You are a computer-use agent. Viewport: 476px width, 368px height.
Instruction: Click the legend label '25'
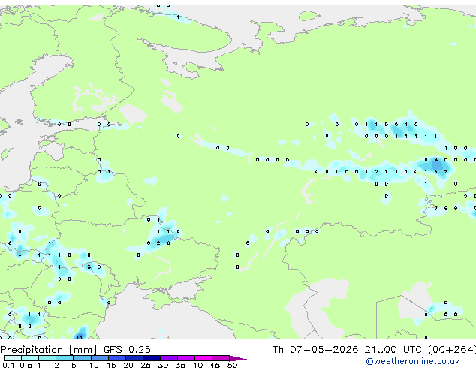(146, 365)
